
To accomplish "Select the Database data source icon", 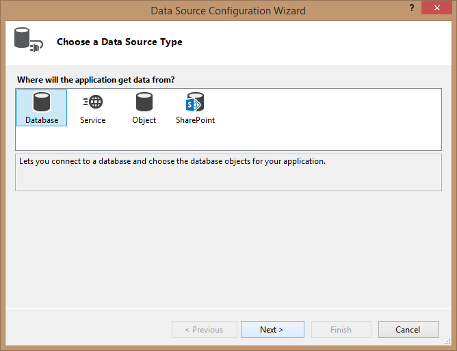I will 42,102.
